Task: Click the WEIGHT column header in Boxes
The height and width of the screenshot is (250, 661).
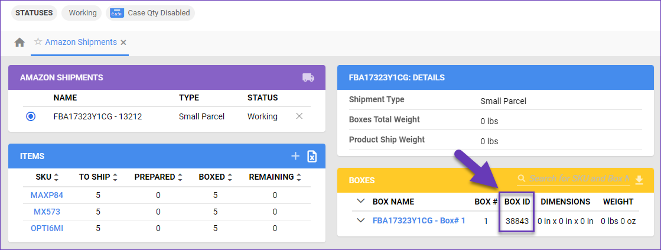Action: (x=618, y=202)
